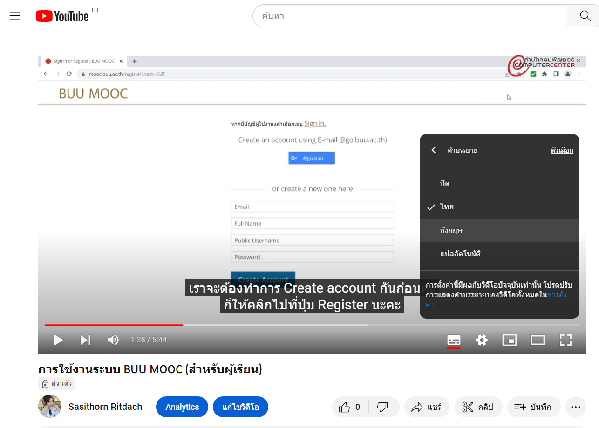Click the Analytics button
599x428 pixels.
pyautogui.click(x=182, y=407)
